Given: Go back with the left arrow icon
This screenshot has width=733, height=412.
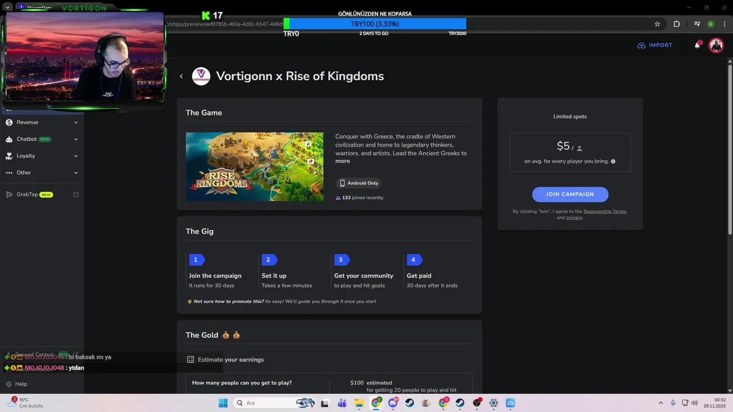Looking at the screenshot, I should click(x=181, y=76).
